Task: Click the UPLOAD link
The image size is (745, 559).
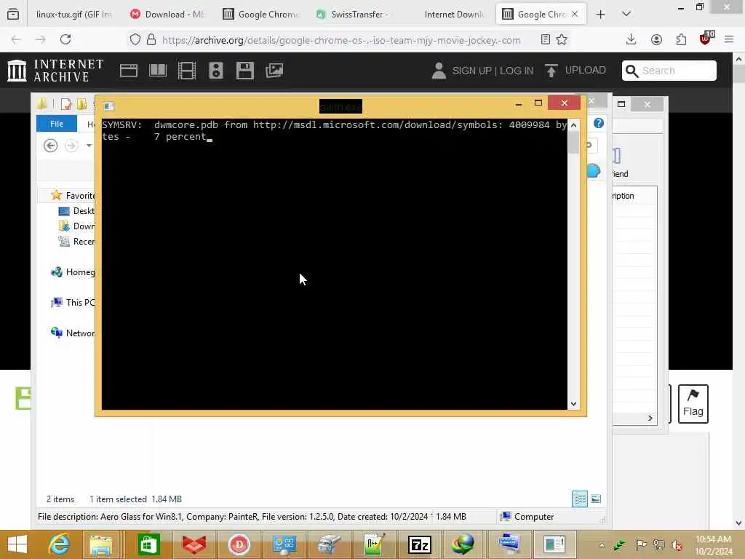Action: [x=575, y=71]
